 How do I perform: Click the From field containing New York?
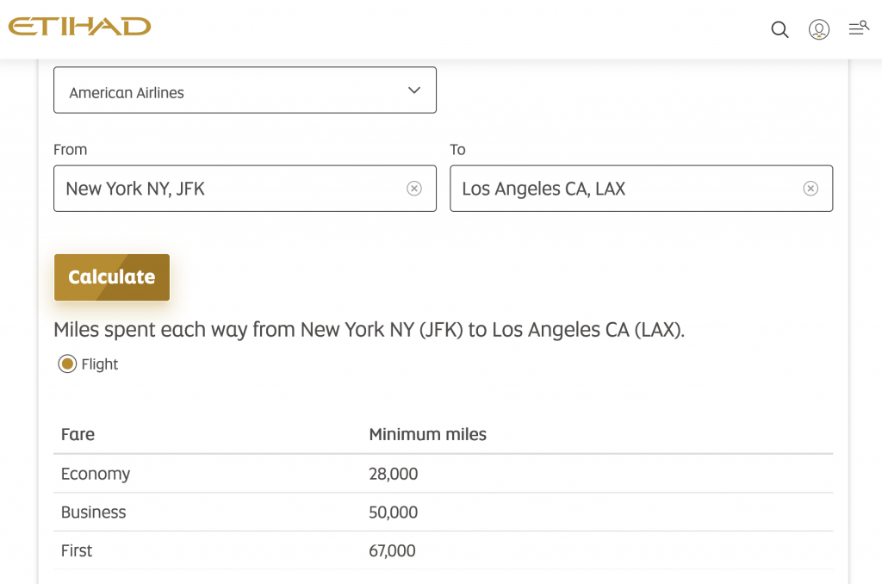tap(224, 189)
